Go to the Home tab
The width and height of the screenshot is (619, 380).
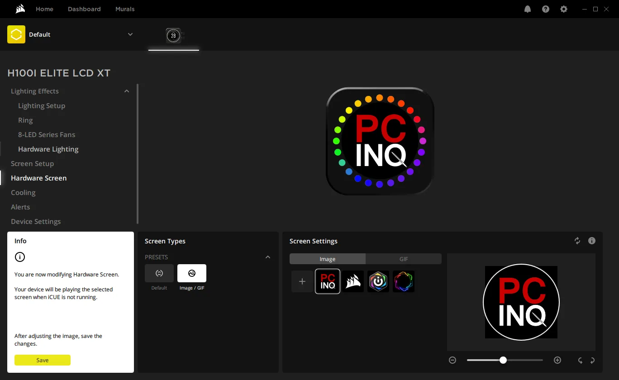tap(44, 9)
